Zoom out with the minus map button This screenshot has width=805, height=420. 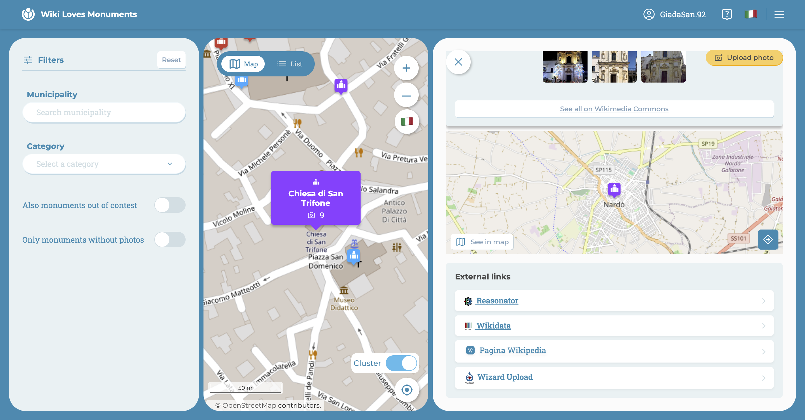click(406, 95)
